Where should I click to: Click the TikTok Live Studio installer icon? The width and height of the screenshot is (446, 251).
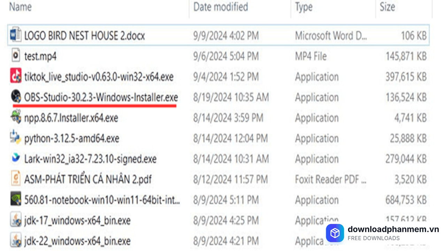pos(16,77)
